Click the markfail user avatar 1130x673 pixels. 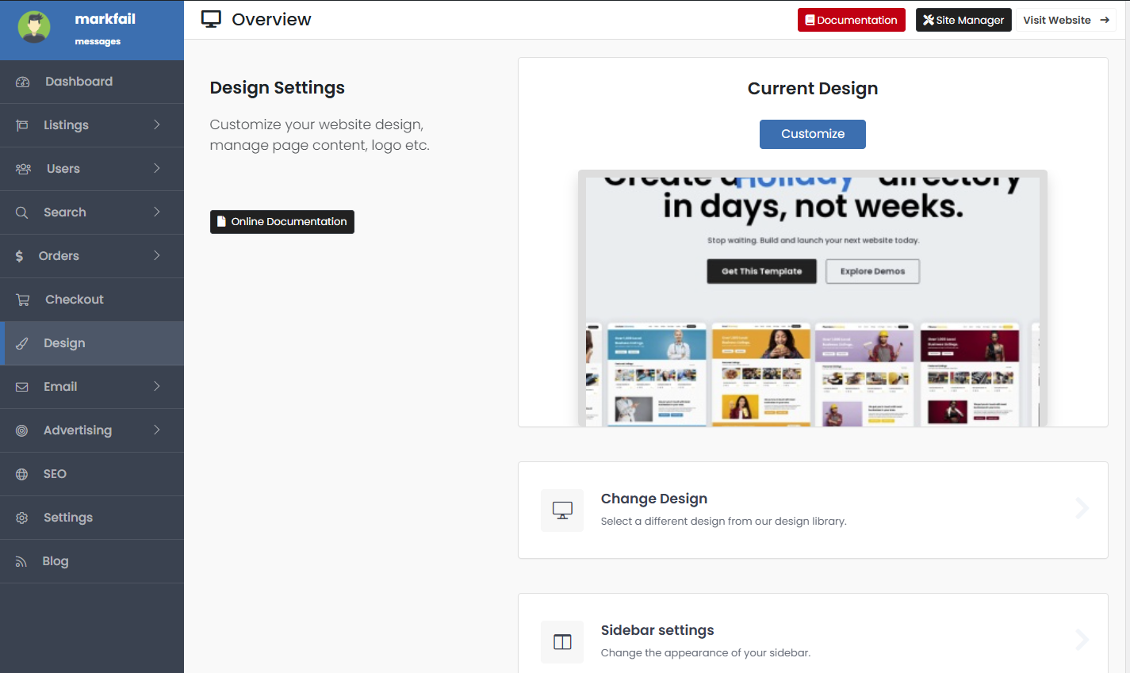(34, 28)
